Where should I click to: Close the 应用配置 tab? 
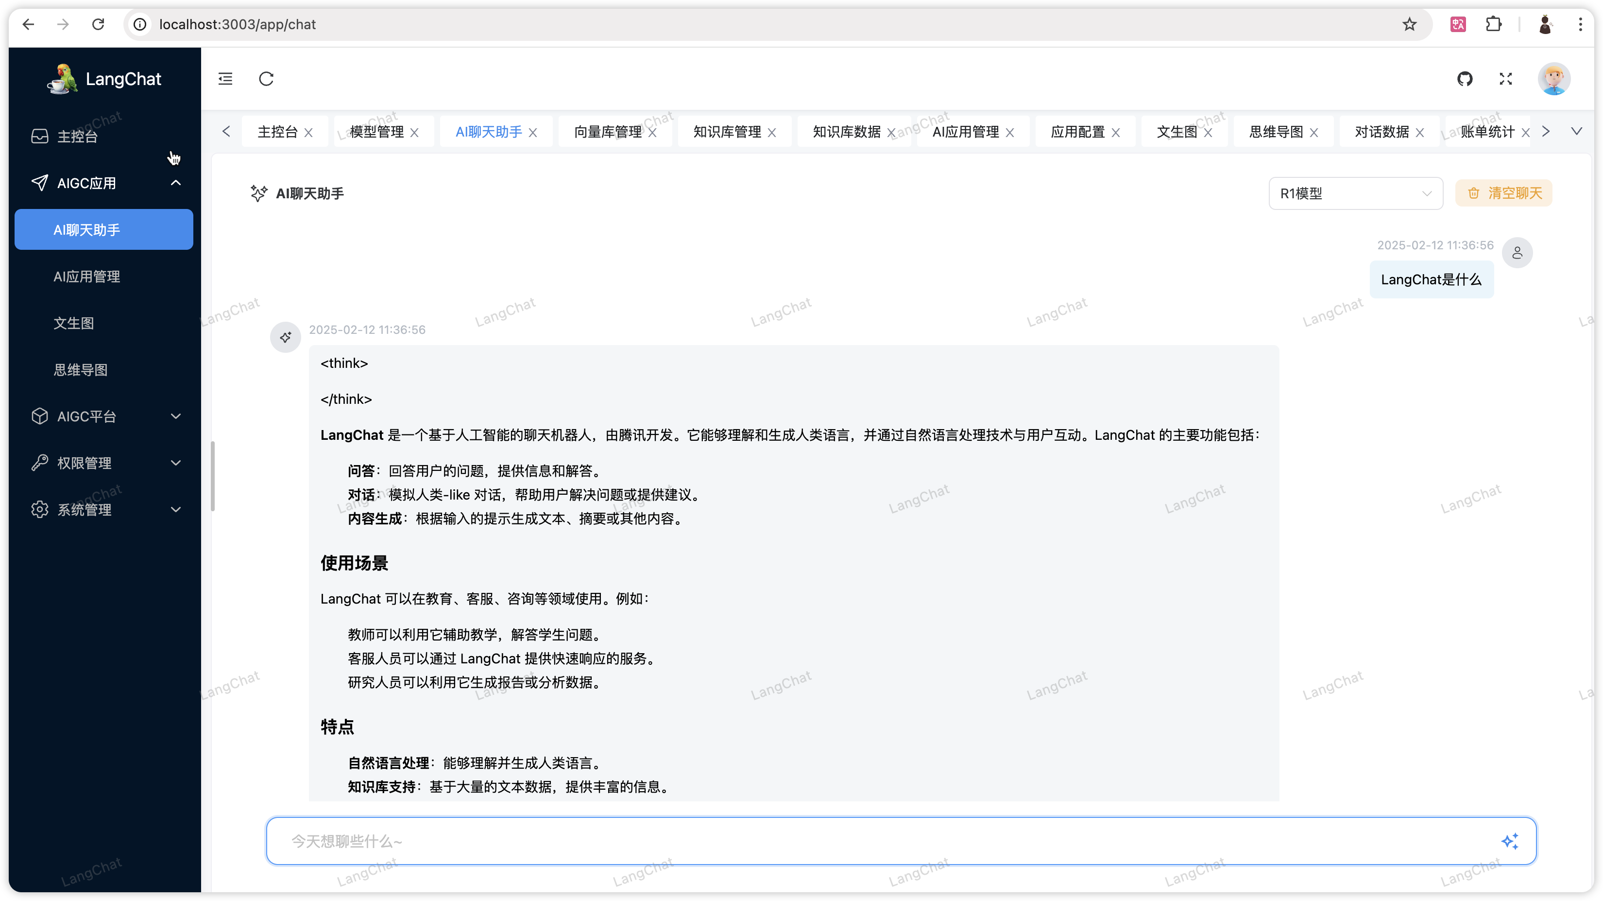(x=1116, y=133)
